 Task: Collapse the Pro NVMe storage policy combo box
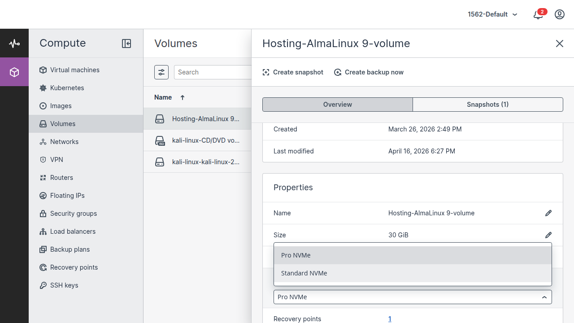413,297
